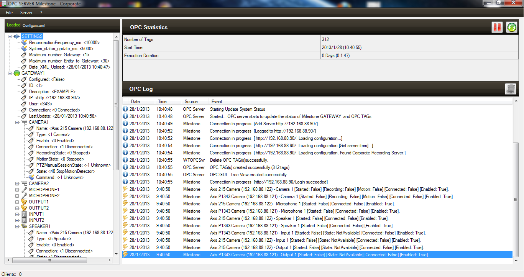The image size is (524, 277).
Task: Open the ? help menu
Action: 41,13
